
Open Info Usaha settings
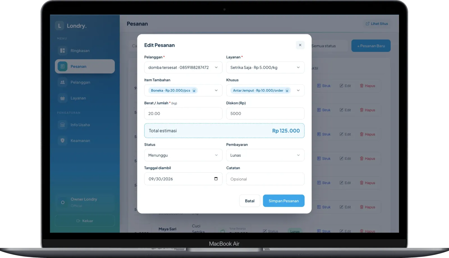[85, 125]
